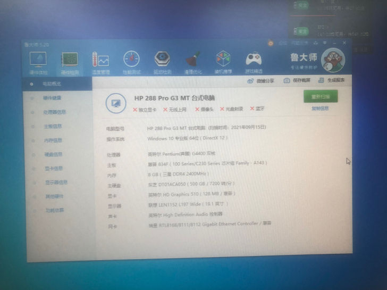Click the 8 GB DDR4 2400MHz memory value
This screenshot has width=387, height=290.
(179, 174)
